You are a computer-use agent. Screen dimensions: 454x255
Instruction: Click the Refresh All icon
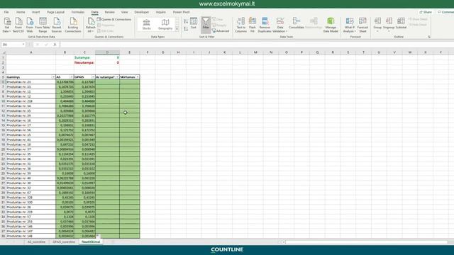(x=91, y=22)
